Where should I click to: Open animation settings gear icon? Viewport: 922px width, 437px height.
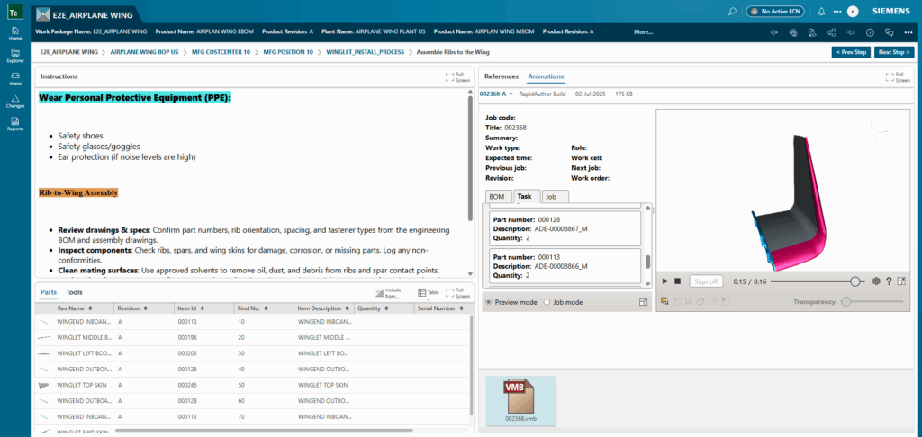876,281
